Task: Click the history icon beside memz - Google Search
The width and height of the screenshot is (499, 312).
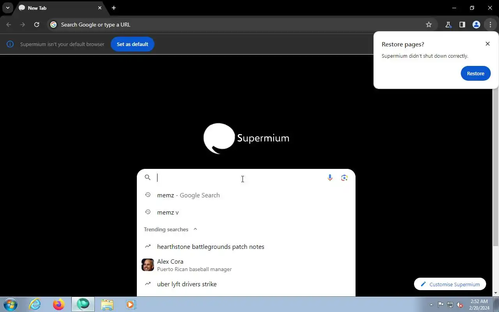Action: pos(148,195)
